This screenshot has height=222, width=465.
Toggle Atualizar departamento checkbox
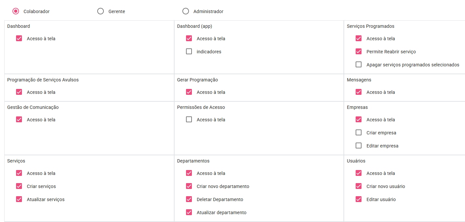click(189, 212)
